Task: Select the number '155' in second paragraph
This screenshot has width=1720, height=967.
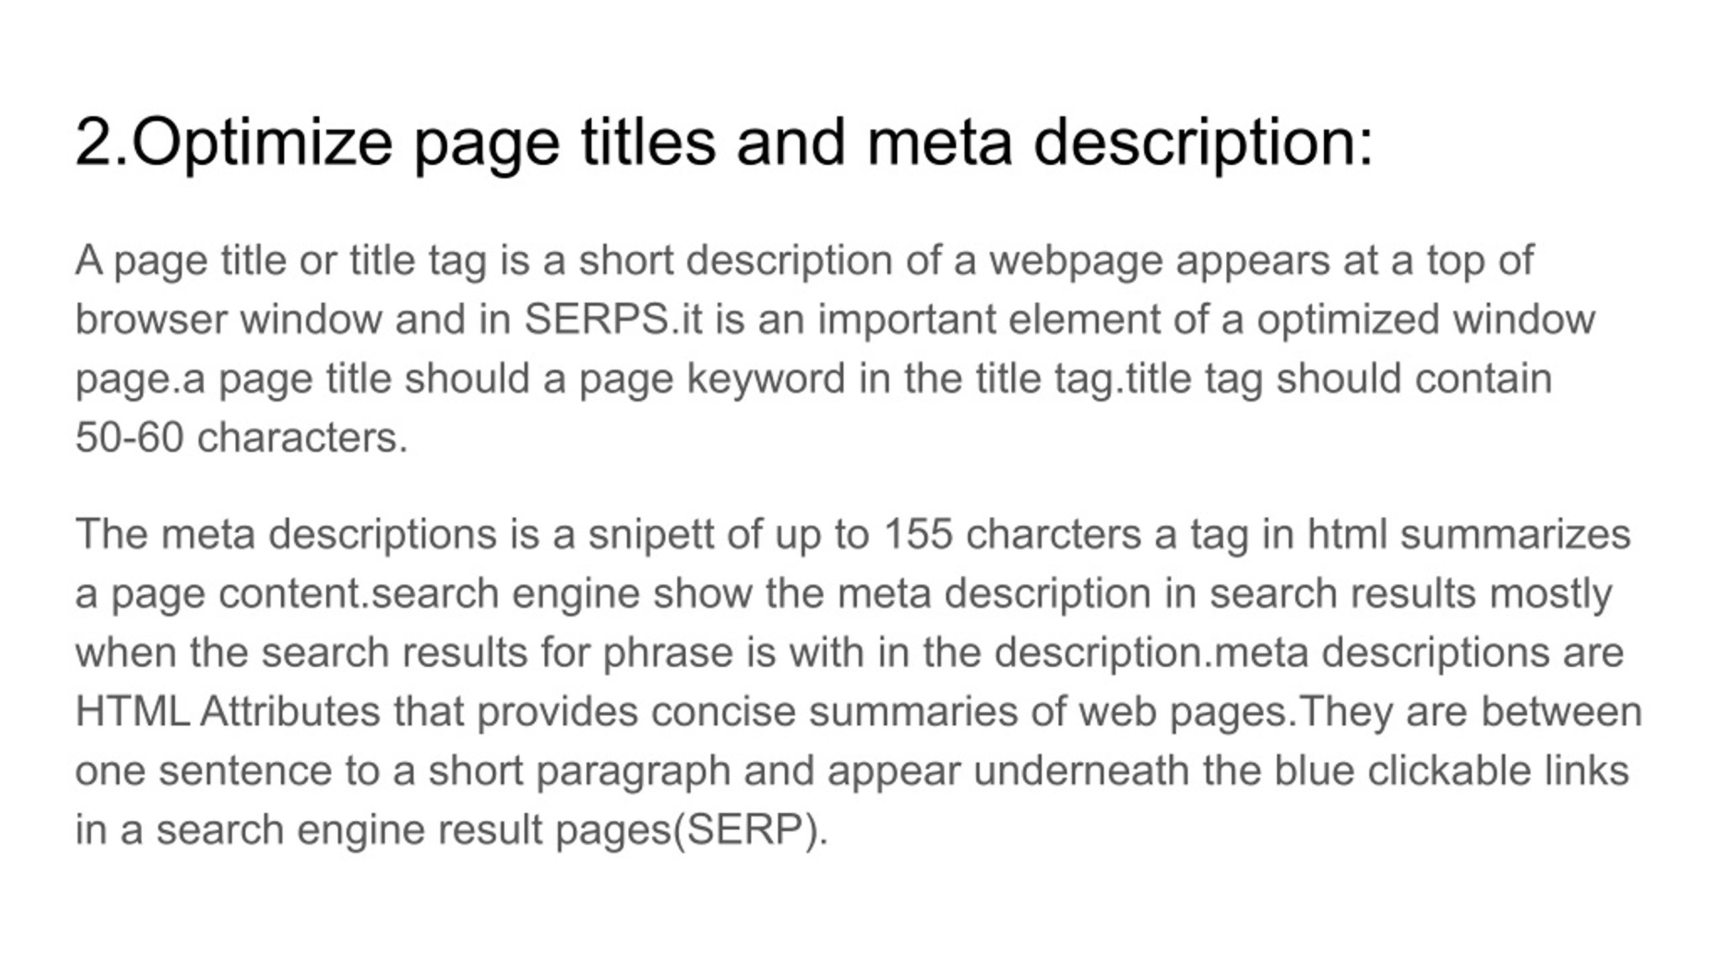Action: (x=917, y=535)
